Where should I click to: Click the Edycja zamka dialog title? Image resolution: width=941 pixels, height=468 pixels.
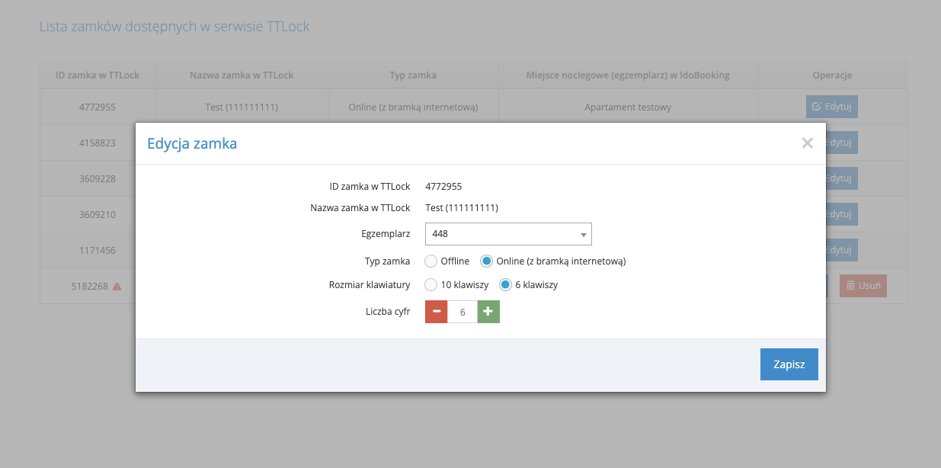[192, 143]
